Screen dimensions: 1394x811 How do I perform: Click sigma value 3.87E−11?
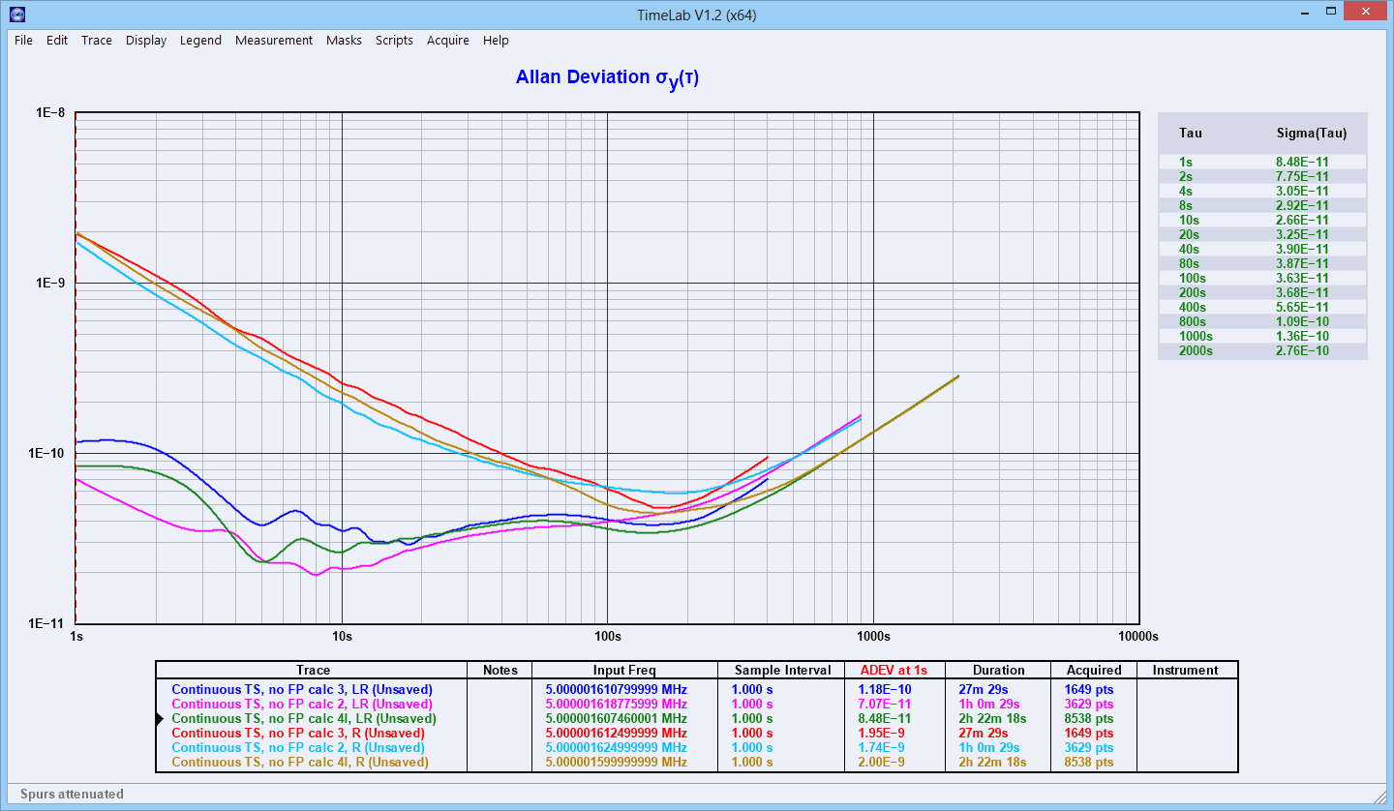pos(1302,263)
